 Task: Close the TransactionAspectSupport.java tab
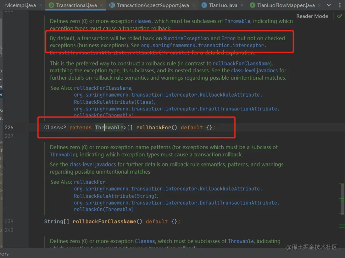pyautogui.click(x=194, y=5)
